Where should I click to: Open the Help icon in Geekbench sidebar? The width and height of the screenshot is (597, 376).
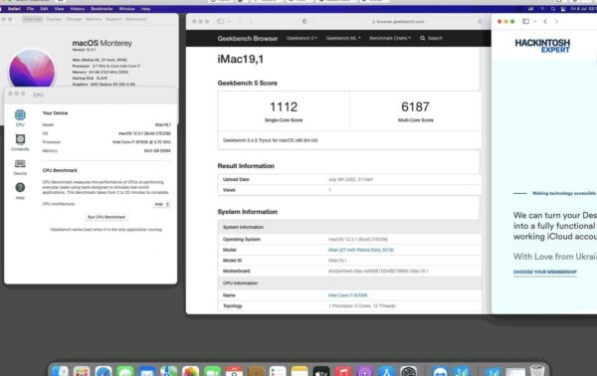point(20,187)
